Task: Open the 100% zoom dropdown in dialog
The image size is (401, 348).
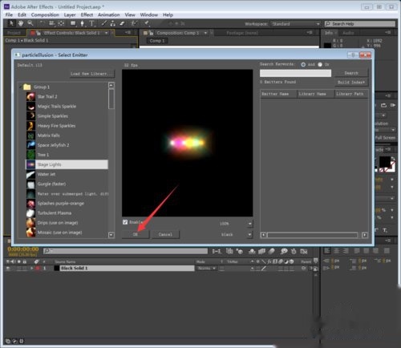Action: click(x=249, y=224)
